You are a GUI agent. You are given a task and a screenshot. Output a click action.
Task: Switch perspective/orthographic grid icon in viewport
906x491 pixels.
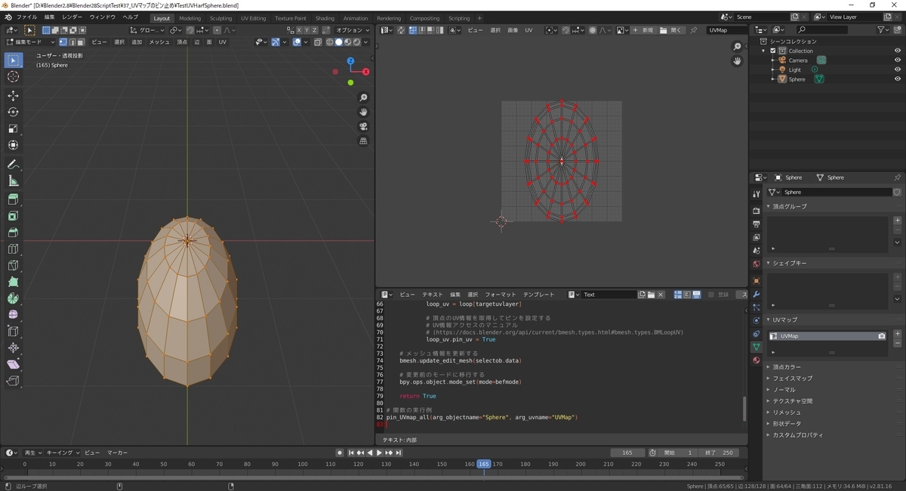[x=363, y=141]
